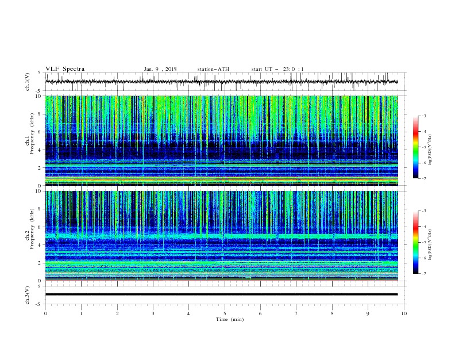This screenshot has height=352, width=455.
Task: Click the "Time (min)" axis title
Action: [230, 319]
